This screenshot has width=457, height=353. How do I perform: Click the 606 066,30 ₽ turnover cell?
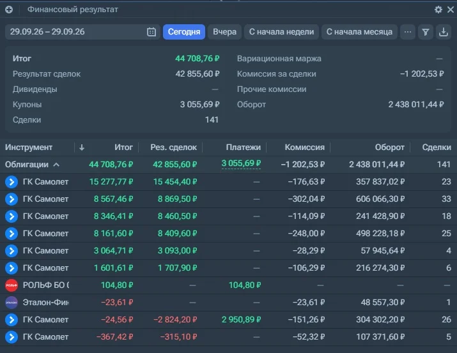coord(380,199)
